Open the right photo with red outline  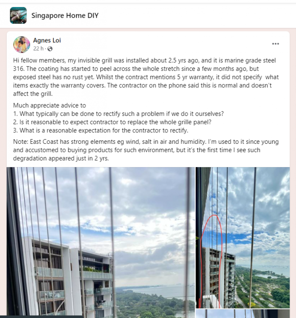(243, 237)
